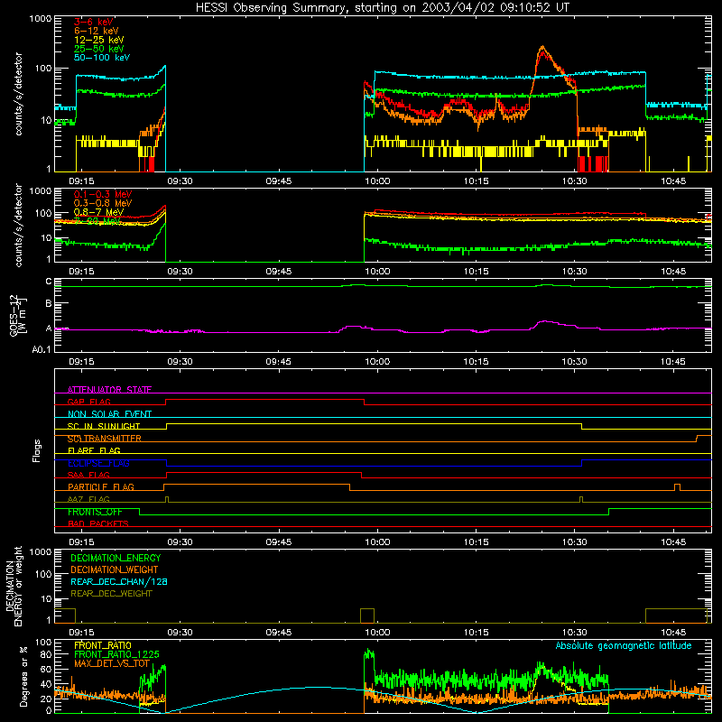Click the REAR_DEC_CHAN/128 legend label
Viewport: 722px width, 722px height.
[119, 581]
